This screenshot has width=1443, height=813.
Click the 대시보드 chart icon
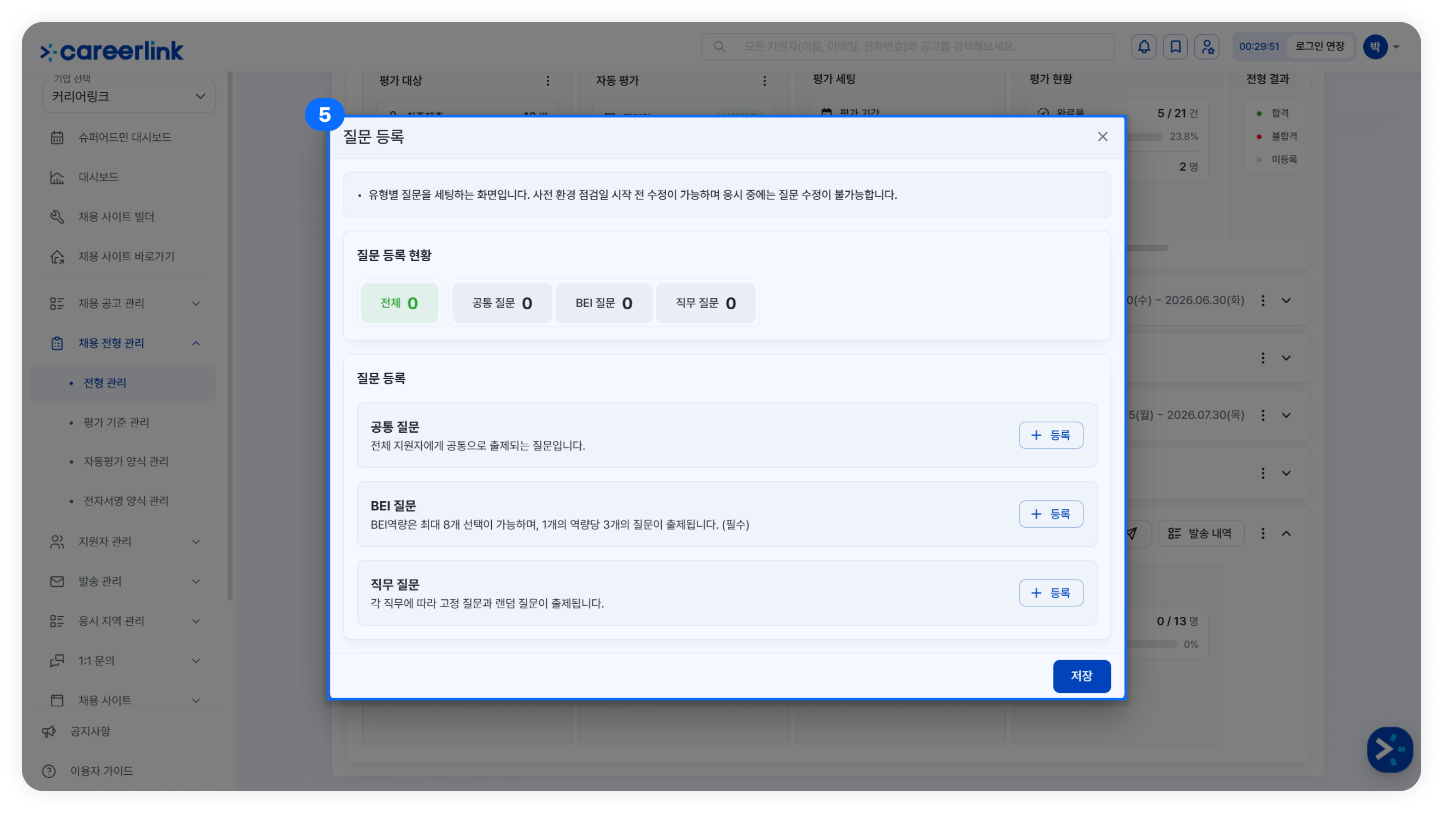click(x=57, y=177)
